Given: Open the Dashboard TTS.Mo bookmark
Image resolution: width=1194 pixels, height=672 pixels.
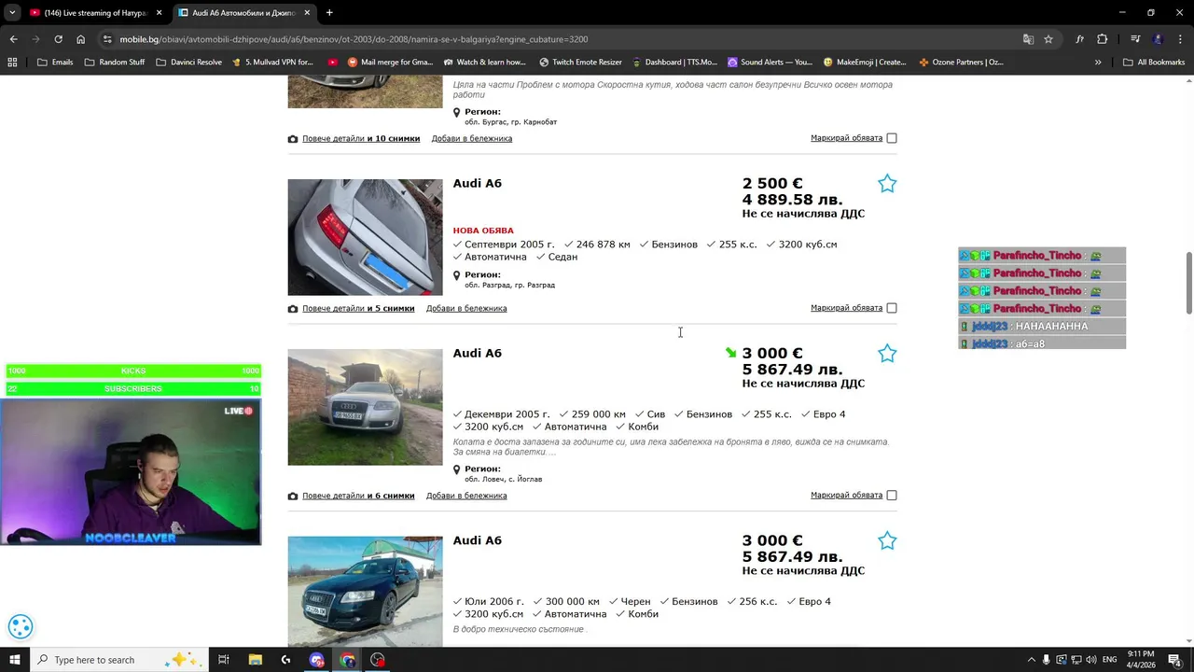Looking at the screenshot, I should (674, 63).
